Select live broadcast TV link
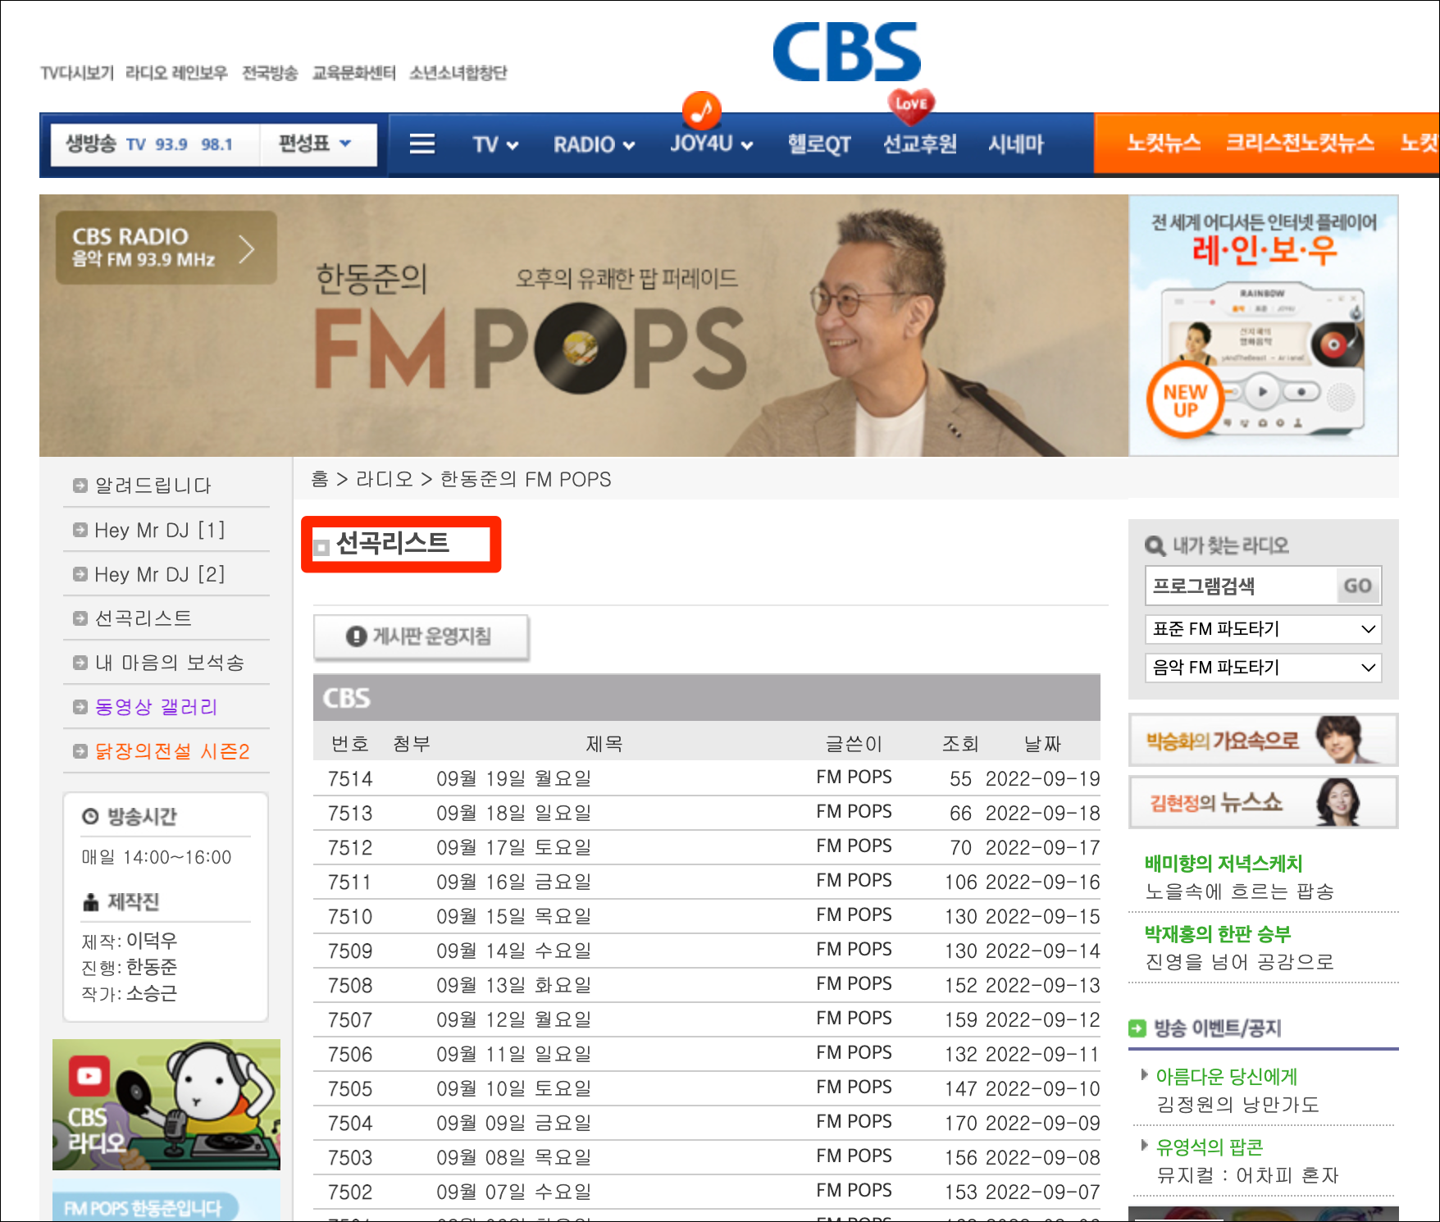This screenshot has height=1222, width=1440. 136,144
